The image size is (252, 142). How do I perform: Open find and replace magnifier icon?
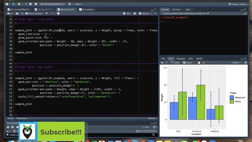coord(46,13)
